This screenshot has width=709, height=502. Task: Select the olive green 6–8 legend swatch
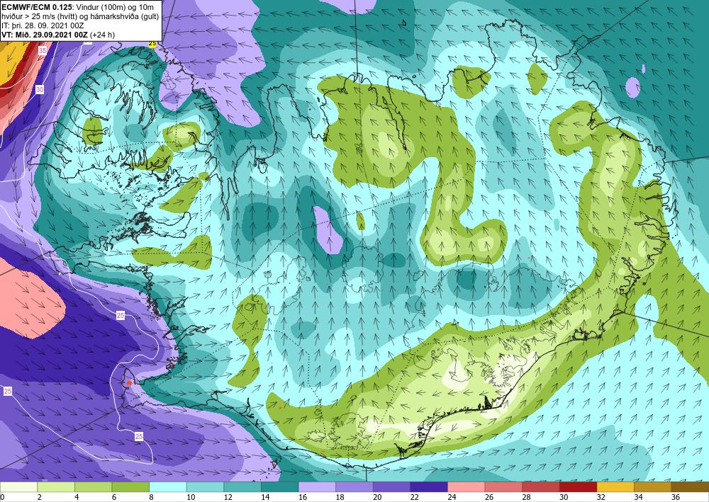[x=130, y=487]
